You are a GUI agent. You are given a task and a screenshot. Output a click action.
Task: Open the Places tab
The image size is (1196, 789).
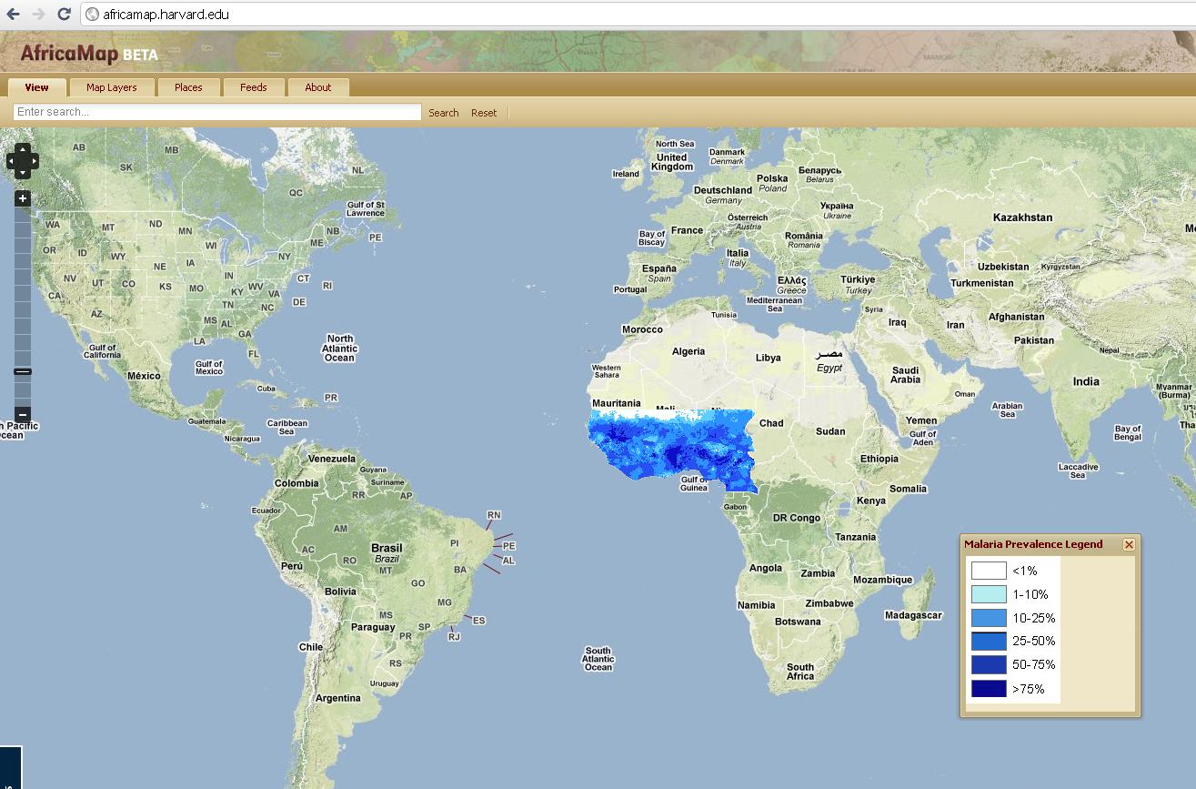click(x=188, y=87)
